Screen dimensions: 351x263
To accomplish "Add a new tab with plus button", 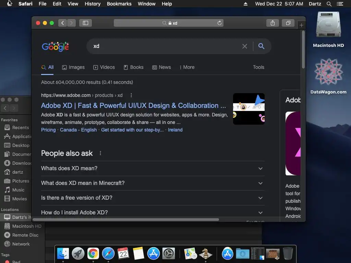I will click(301, 25).
